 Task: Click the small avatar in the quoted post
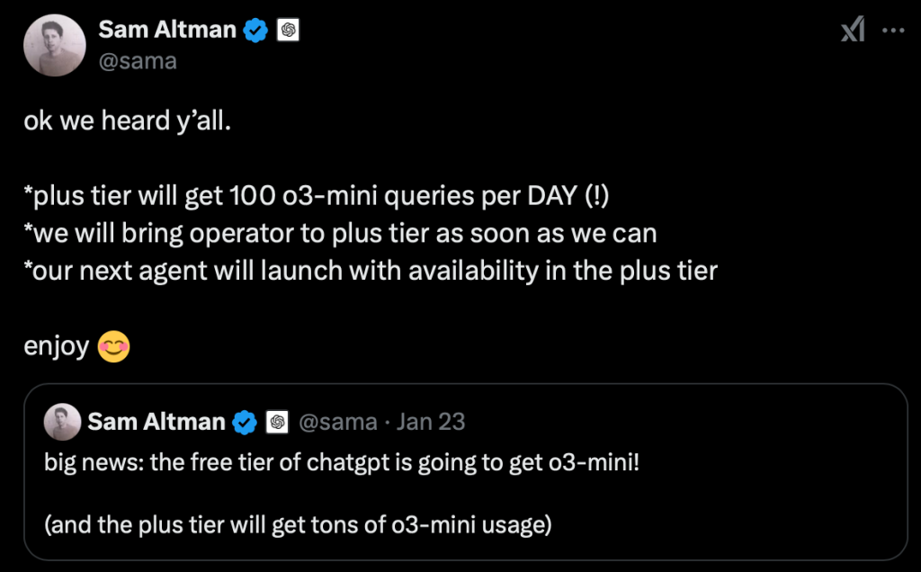(61, 421)
